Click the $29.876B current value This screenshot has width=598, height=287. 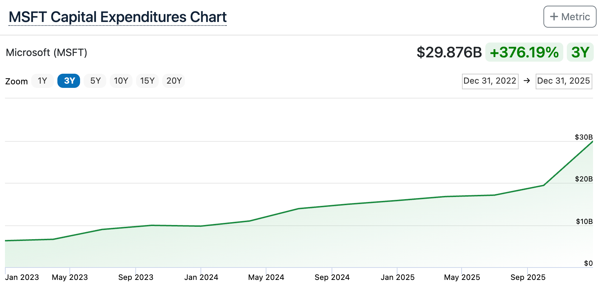(449, 52)
